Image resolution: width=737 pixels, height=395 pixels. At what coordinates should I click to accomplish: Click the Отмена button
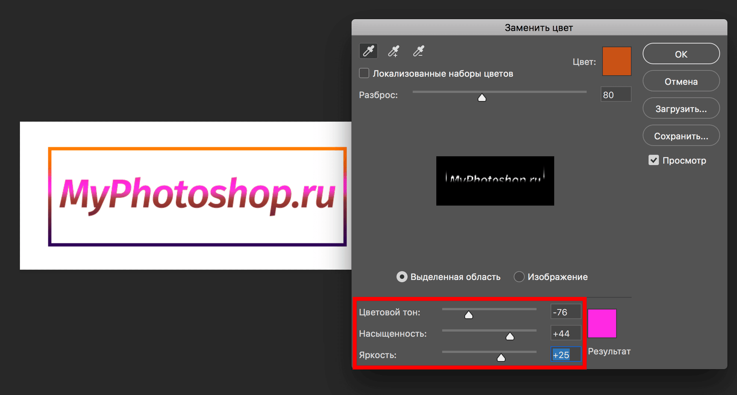tap(681, 81)
